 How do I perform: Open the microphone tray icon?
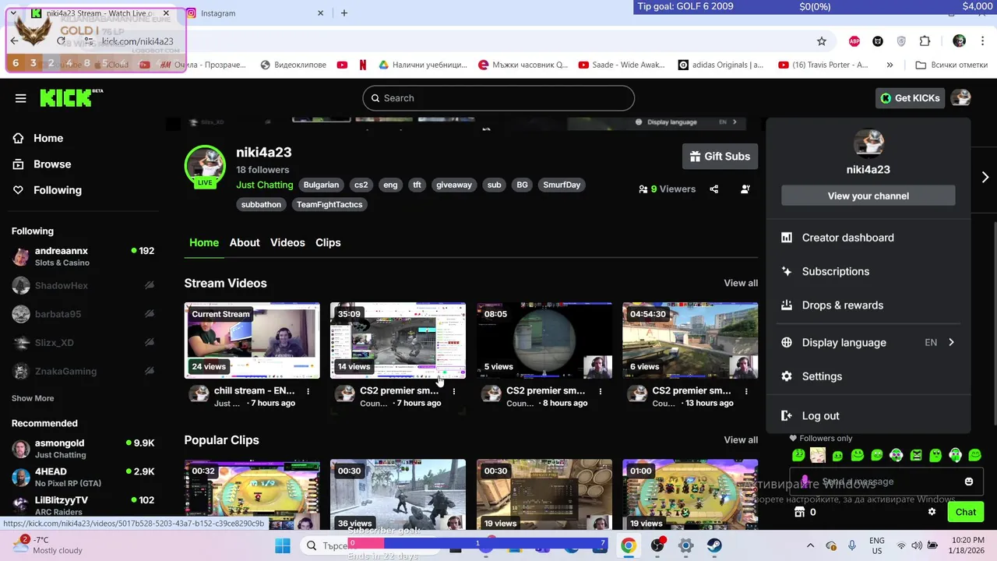[x=852, y=545]
